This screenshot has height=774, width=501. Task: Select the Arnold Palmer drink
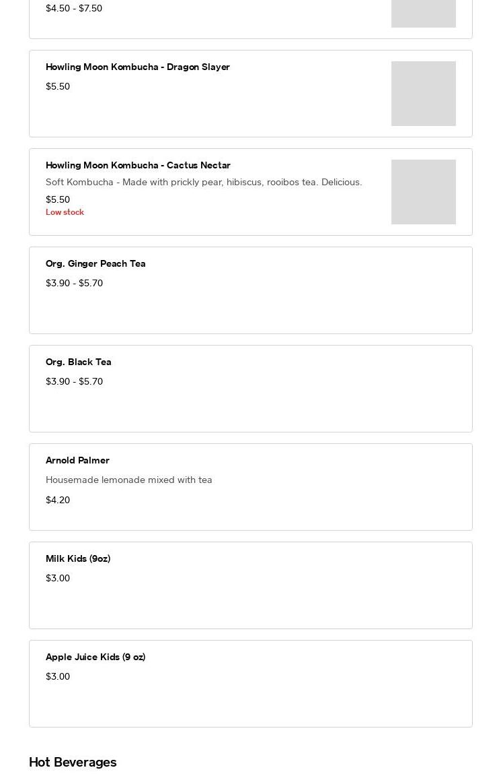pyautogui.click(x=77, y=461)
